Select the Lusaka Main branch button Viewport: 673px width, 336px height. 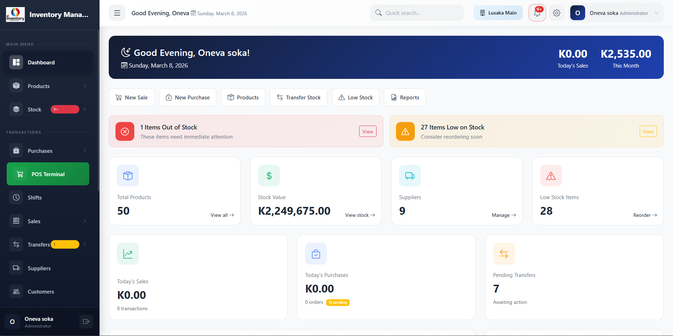tap(498, 13)
